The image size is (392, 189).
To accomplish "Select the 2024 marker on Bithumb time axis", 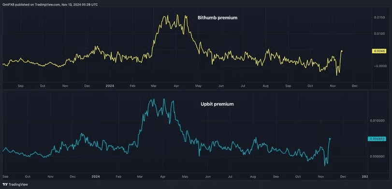I will [x=110, y=86].
